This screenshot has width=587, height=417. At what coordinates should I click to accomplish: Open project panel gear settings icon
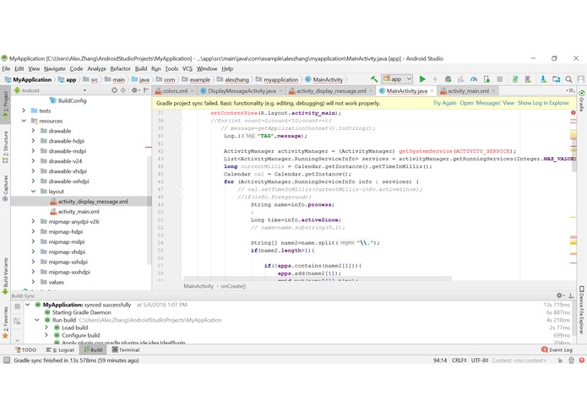coord(135,90)
